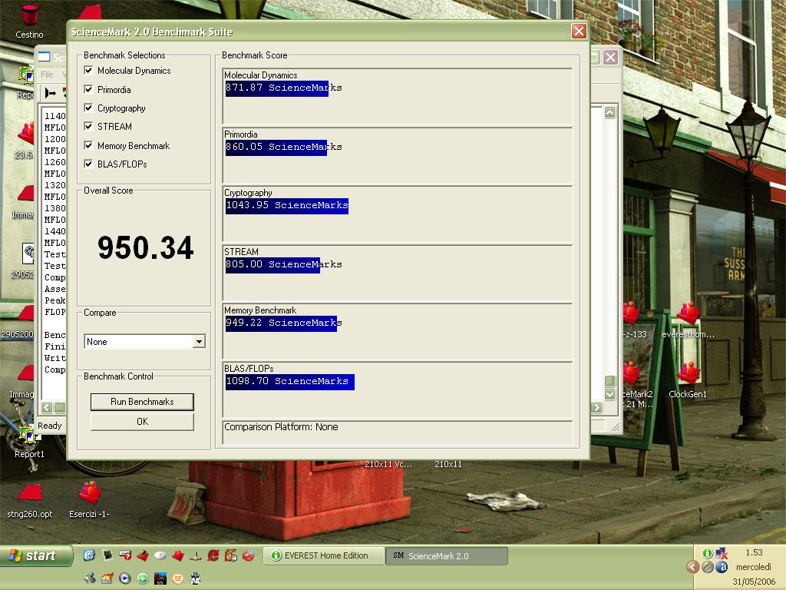Click the vertical scrollbar down arrow in background window

pos(610,394)
